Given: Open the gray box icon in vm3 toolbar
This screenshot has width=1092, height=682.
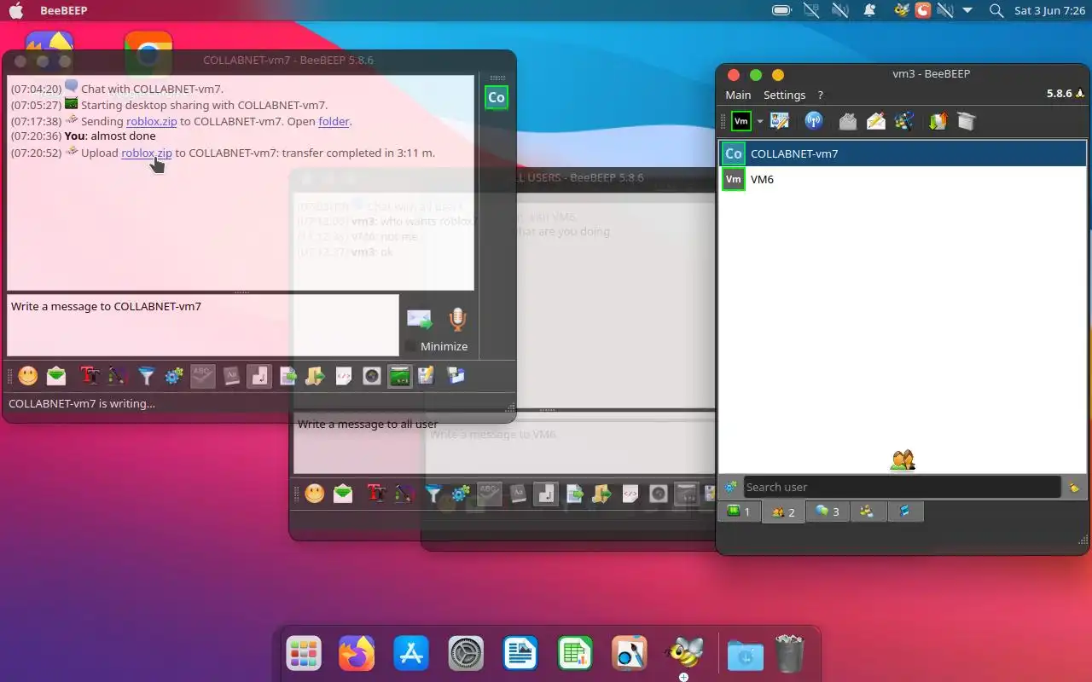Looking at the screenshot, I should tap(966, 121).
